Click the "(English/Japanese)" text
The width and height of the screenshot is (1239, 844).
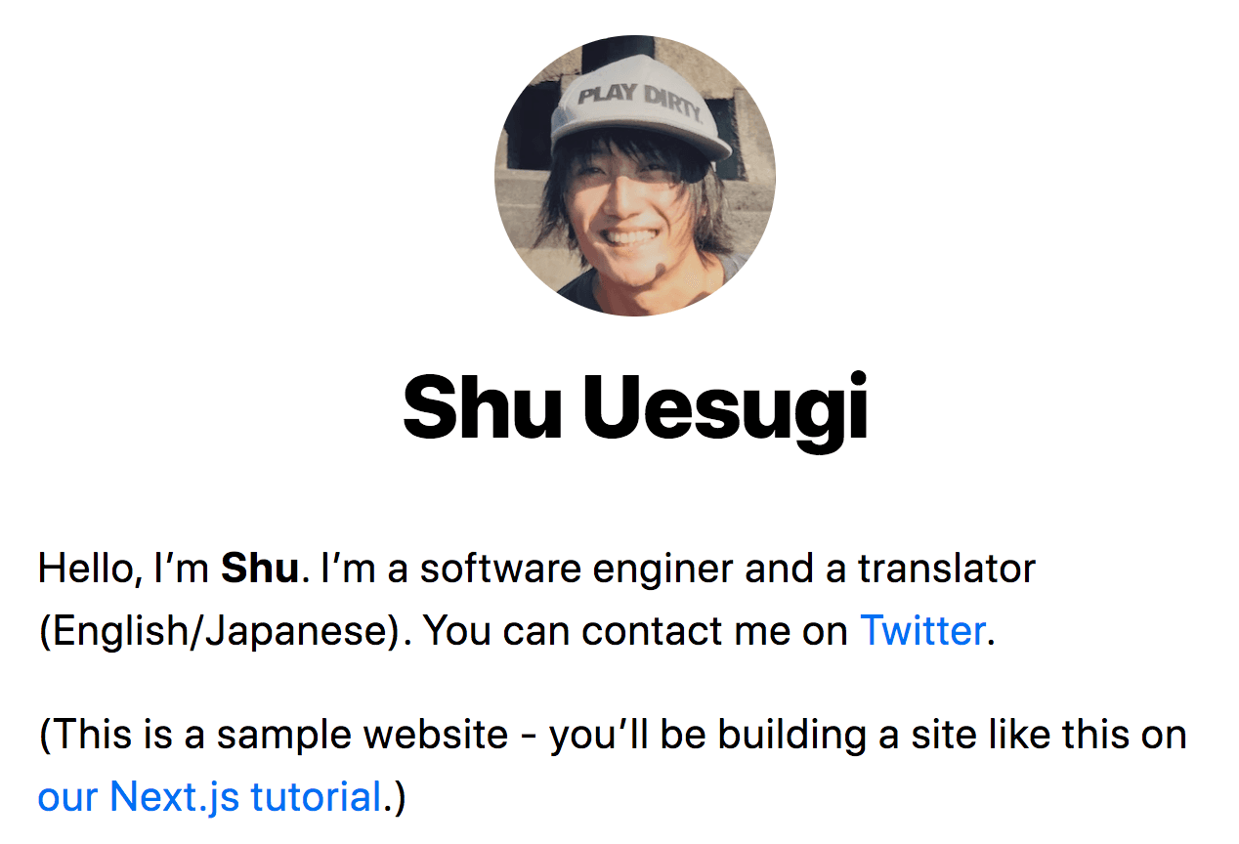(x=216, y=631)
